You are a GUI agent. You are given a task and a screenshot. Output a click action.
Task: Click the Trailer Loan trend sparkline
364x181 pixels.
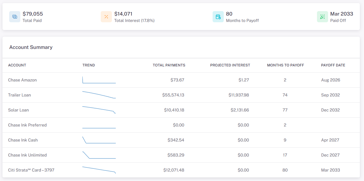(99, 95)
